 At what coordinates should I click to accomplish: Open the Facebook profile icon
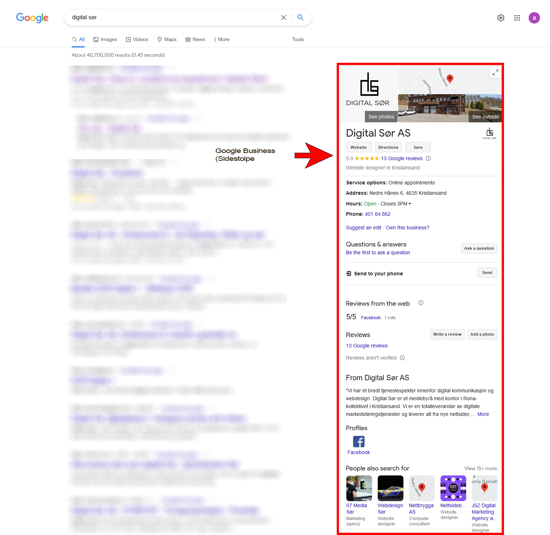pyautogui.click(x=358, y=442)
